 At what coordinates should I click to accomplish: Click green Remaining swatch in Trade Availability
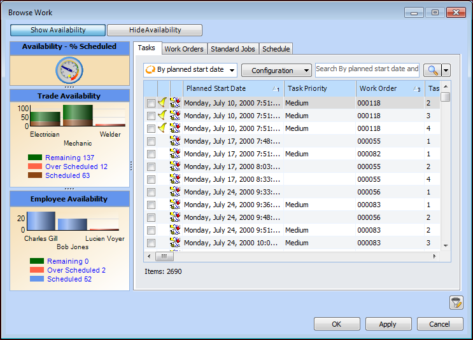coord(35,157)
